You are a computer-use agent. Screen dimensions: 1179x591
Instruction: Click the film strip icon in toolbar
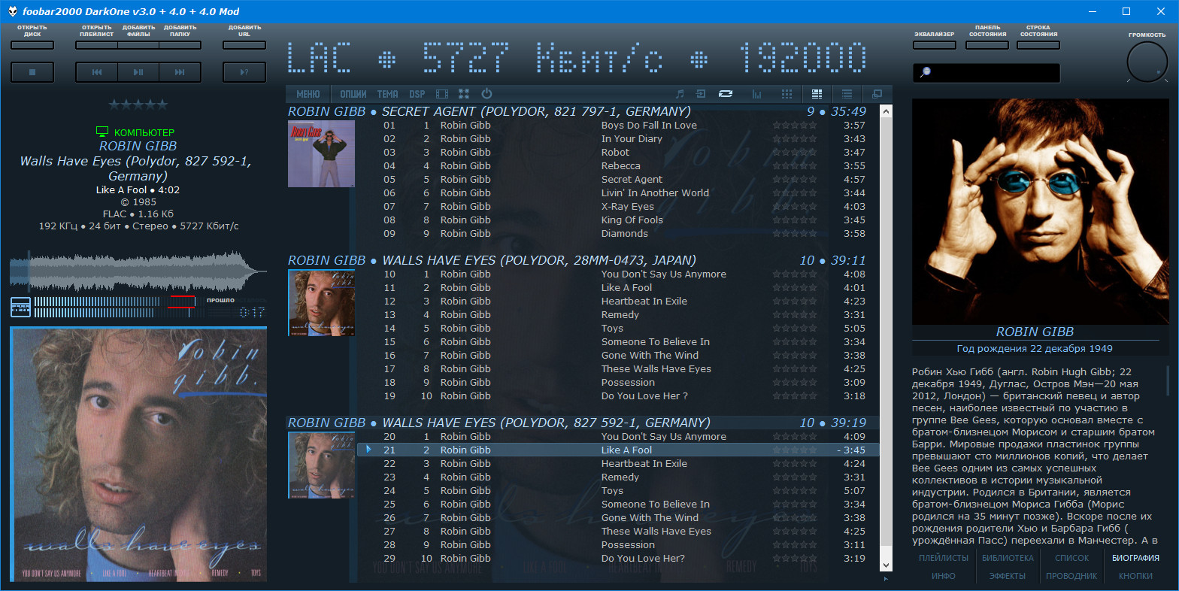pyautogui.click(x=442, y=94)
